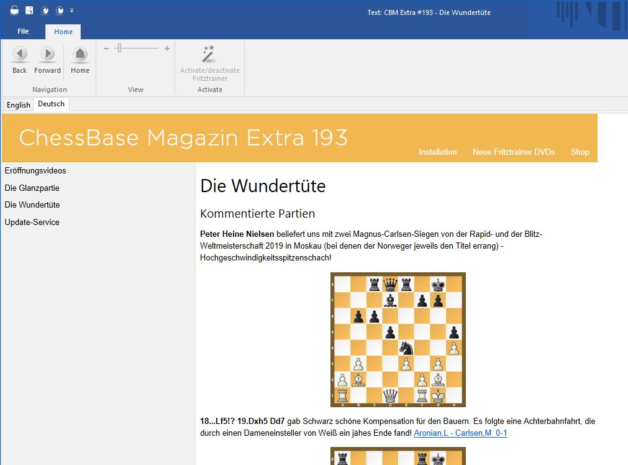The image size is (628, 465).
Task: Go Forward using the ribbon arrow
Action: point(47,55)
